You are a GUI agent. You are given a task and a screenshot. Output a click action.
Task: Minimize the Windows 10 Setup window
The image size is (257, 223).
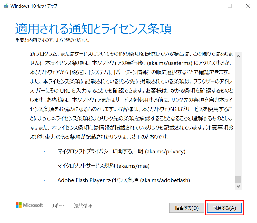[x=212, y=6]
